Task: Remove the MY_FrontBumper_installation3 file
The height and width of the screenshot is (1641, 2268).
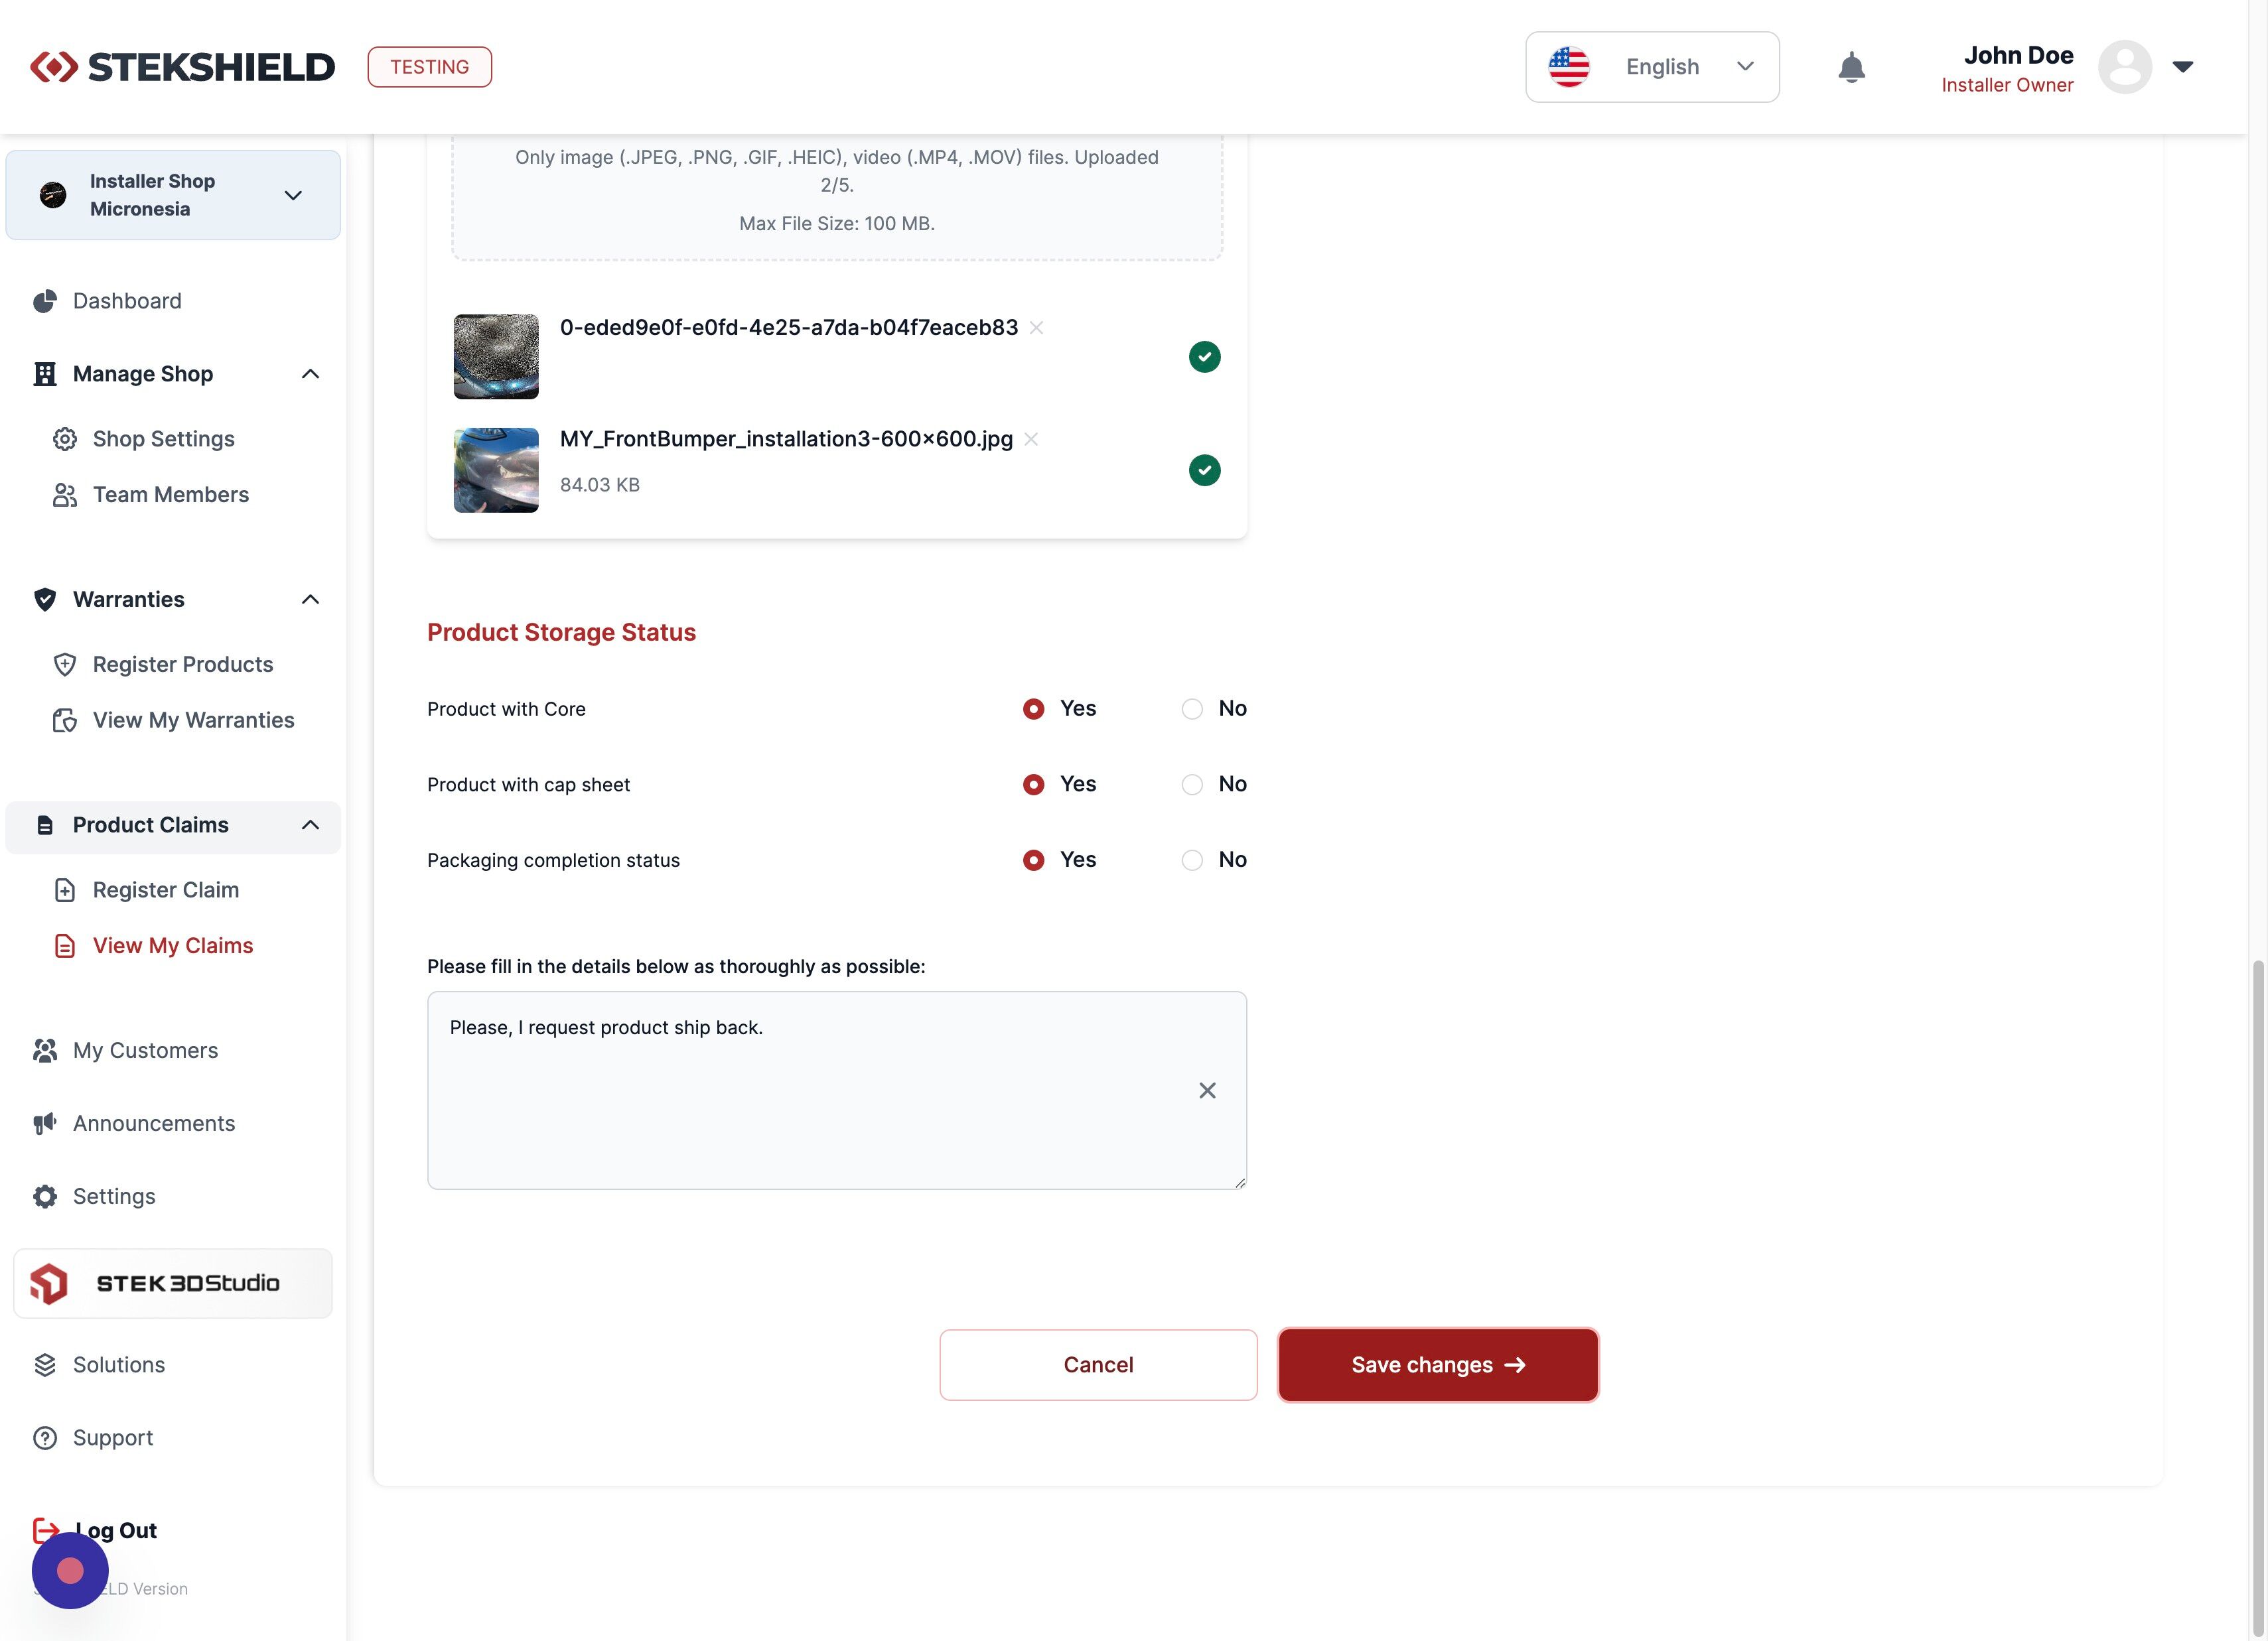Action: 1031,438
